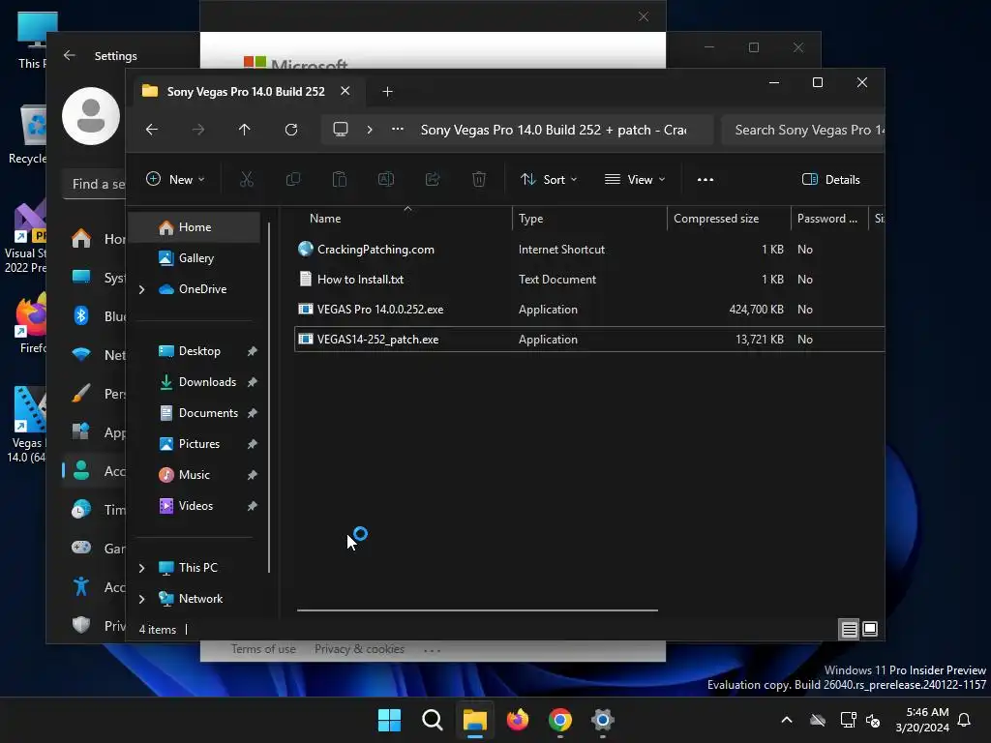The height and width of the screenshot is (743, 991).
Task: Select Home in navigation pane
Action: coord(194,227)
